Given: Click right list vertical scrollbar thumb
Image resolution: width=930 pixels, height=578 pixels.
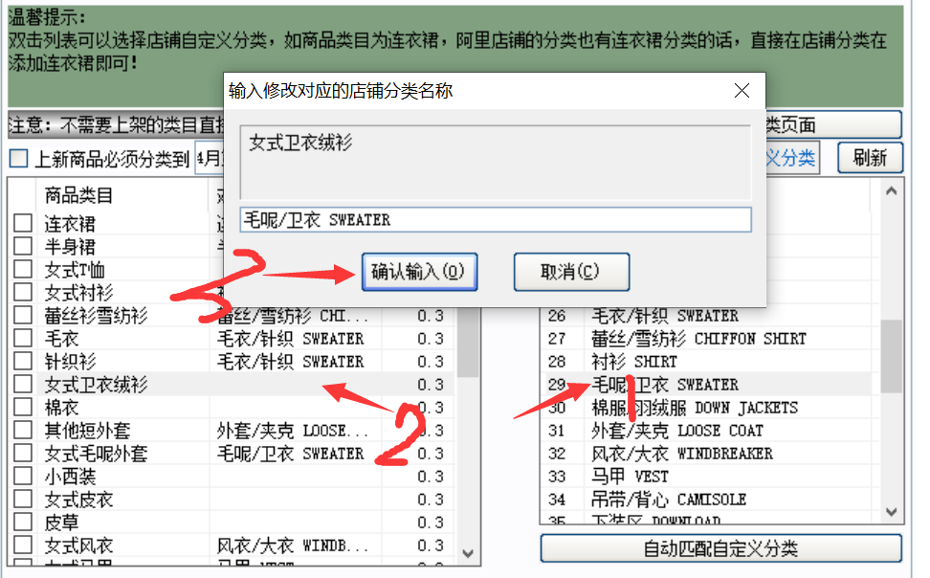Looking at the screenshot, I should pos(891,356).
